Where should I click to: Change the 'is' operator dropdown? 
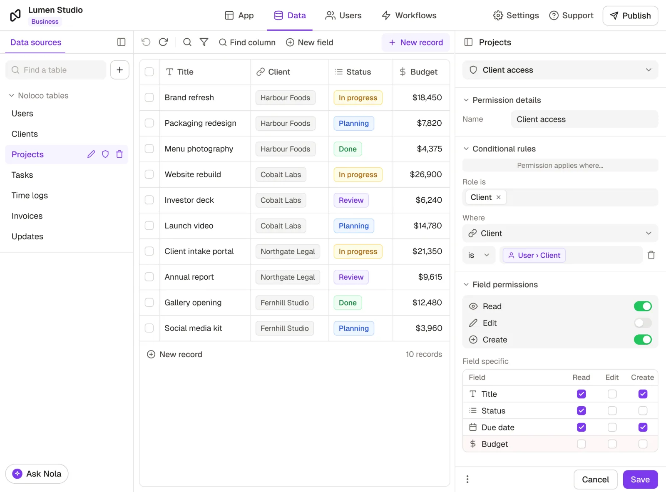479,255
